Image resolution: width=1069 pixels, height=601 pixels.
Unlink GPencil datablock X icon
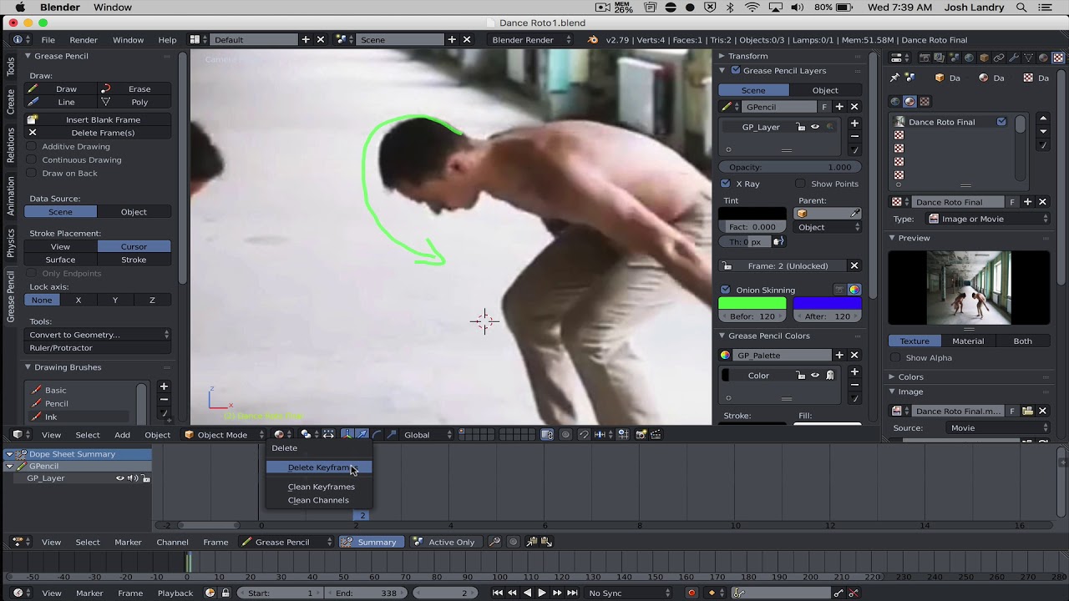point(854,107)
